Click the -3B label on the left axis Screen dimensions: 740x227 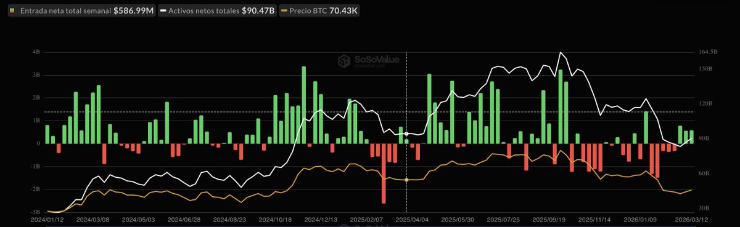(36, 212)
